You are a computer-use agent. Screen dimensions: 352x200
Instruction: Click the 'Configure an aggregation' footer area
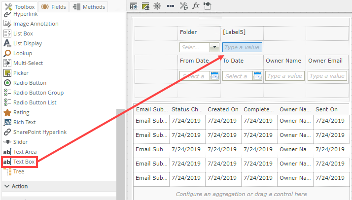coord(242,194)
